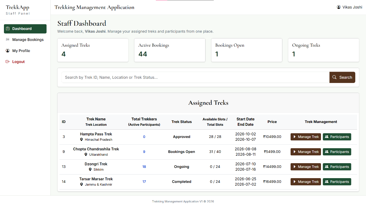This screenshot has height=207, width=366.
Task: Click the 28 / 28 slots cell
Action: click(x=215, y=137)
